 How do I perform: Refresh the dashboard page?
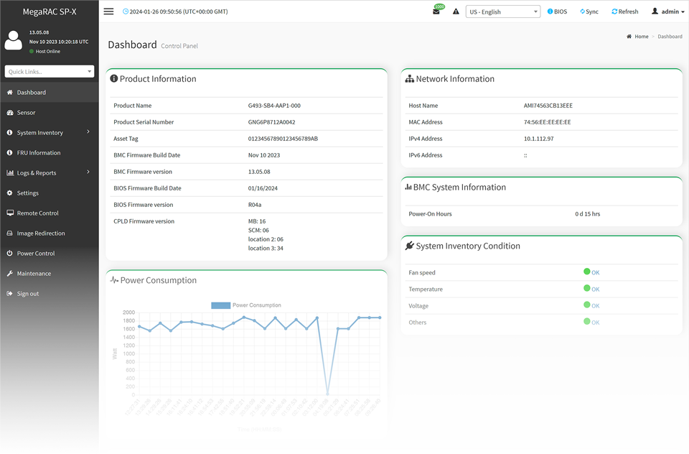pyautogui.click(x=624, y=11)
